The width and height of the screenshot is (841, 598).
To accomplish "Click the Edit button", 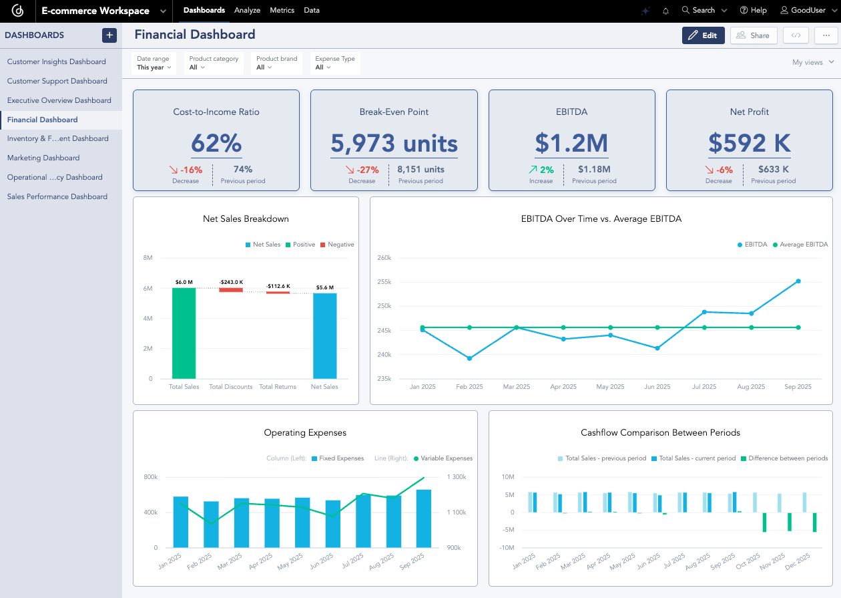I will [703, 35].
